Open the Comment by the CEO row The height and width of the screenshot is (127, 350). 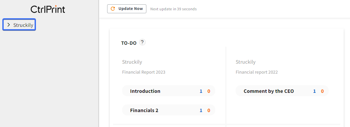(x=282, y=91)
